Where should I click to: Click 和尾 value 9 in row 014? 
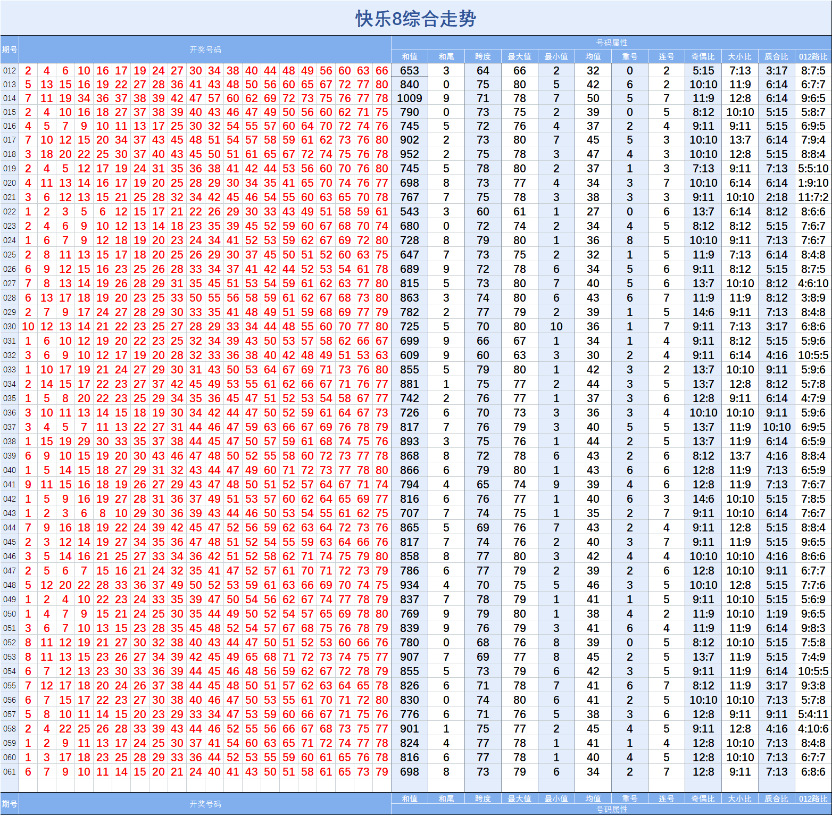point(446,98)
